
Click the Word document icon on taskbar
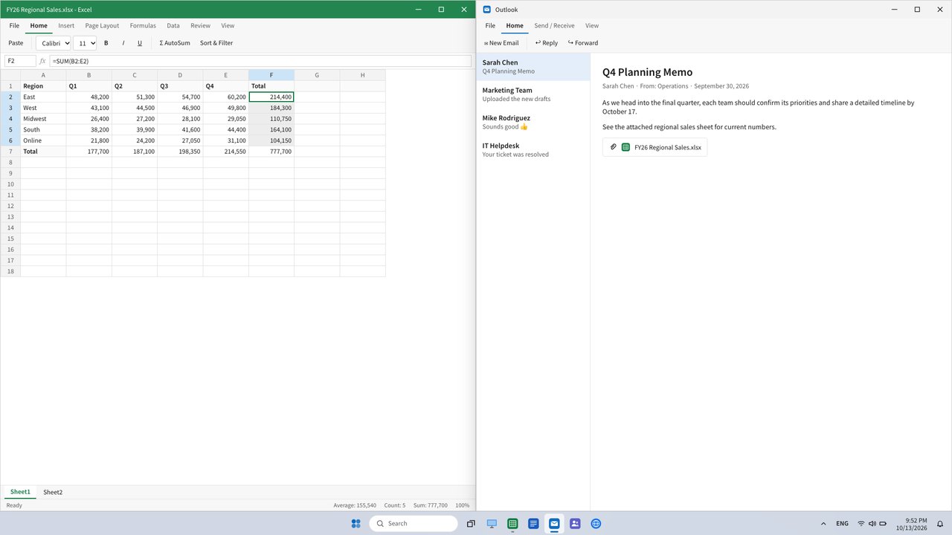533,523
